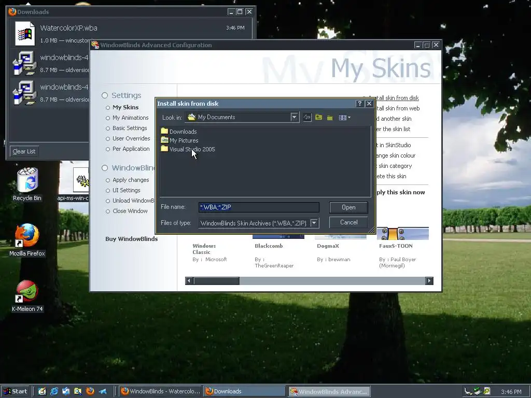The image size is (531, 398).
Task: Choose UI Settings in sidebar
Action: 122,190
